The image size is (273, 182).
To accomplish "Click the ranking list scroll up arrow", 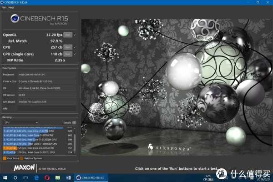I will (75, 128).
